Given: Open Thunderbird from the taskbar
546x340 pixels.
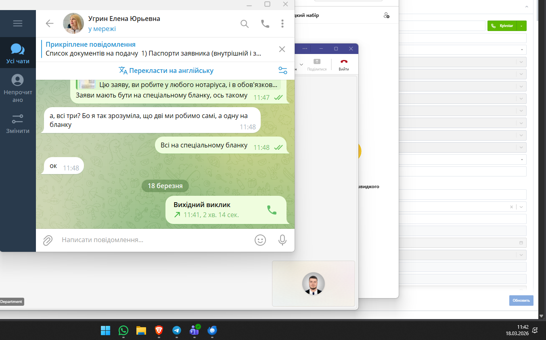Looking at the screenshot, I should pos(212,331).
